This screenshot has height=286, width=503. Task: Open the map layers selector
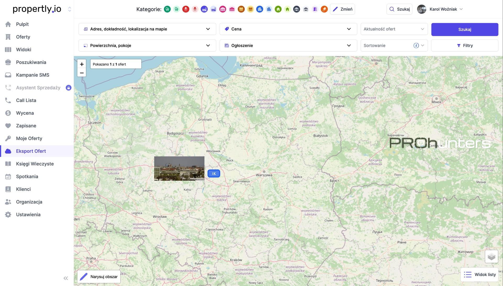(491, 256)
